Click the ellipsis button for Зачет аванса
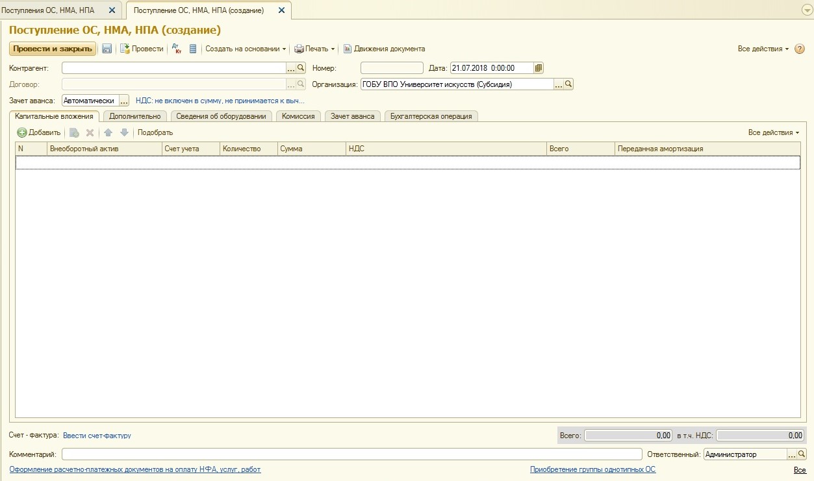Viewport: 814px width, 481px height. 124,101
